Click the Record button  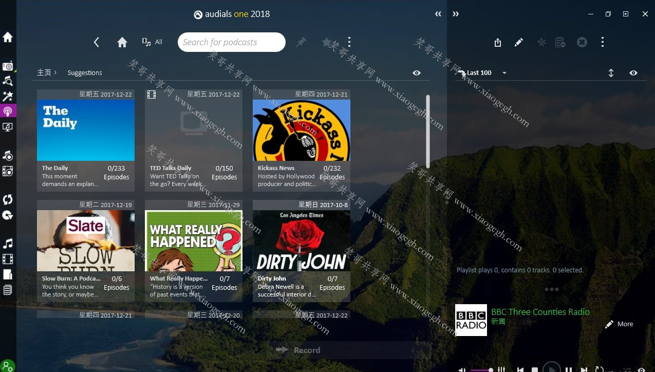pos(298,350)
